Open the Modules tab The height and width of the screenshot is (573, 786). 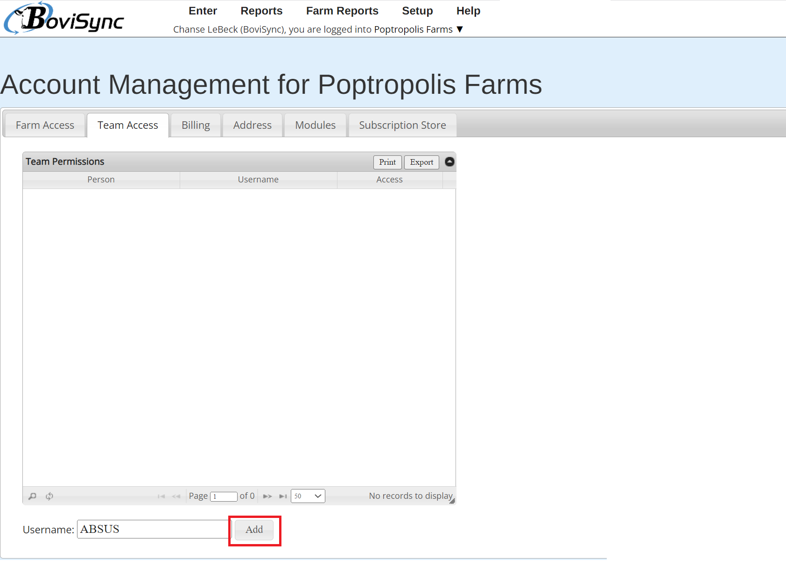point(316,125)
